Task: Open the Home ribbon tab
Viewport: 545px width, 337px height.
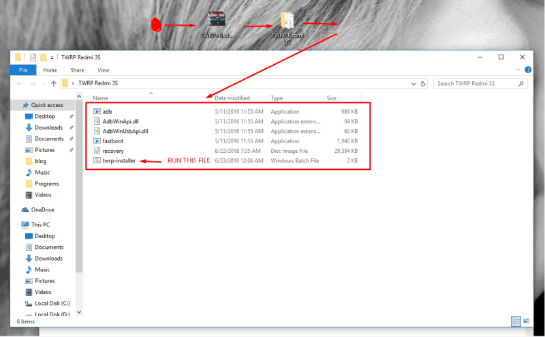Action: pos(50,70)
